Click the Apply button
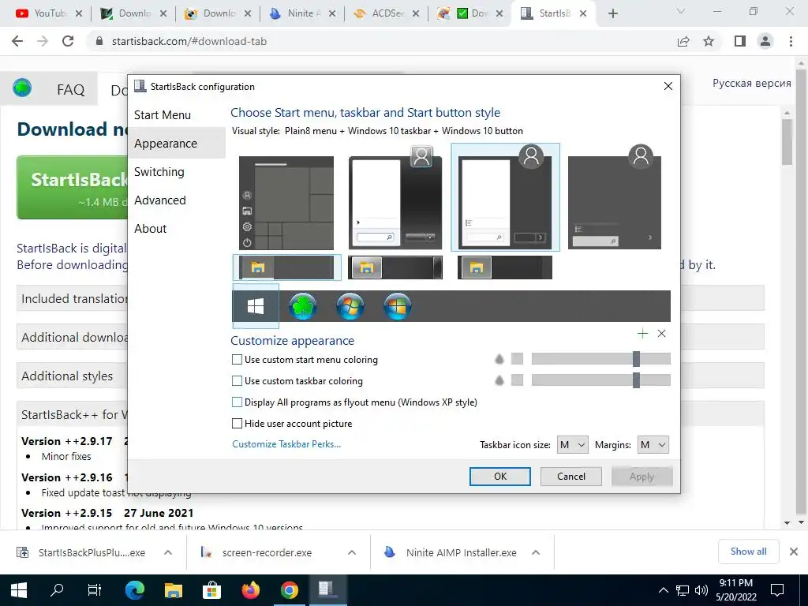Viewport: 808px width, 606px height. [642, 476]
